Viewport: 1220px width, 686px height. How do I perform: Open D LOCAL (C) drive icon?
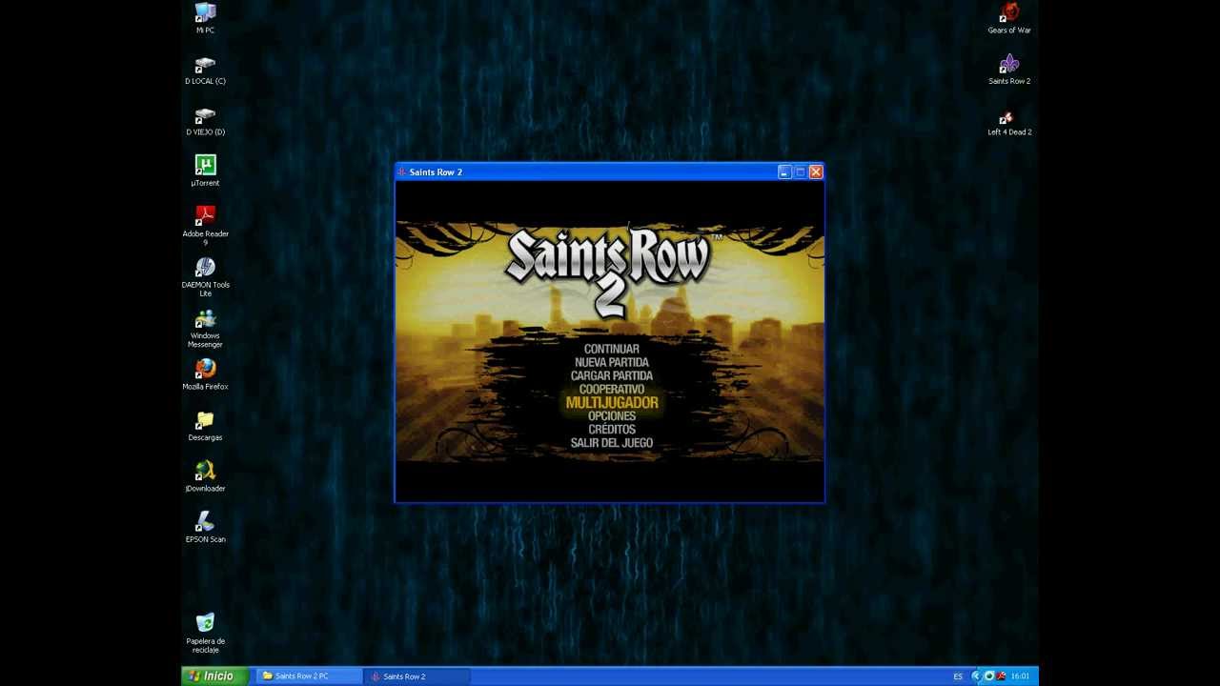205,70
